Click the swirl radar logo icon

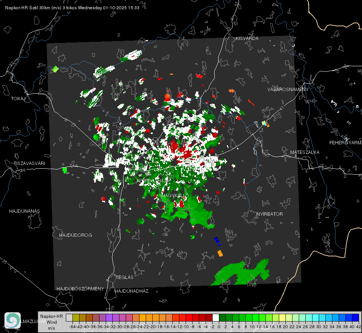click(x=13, y=320)
